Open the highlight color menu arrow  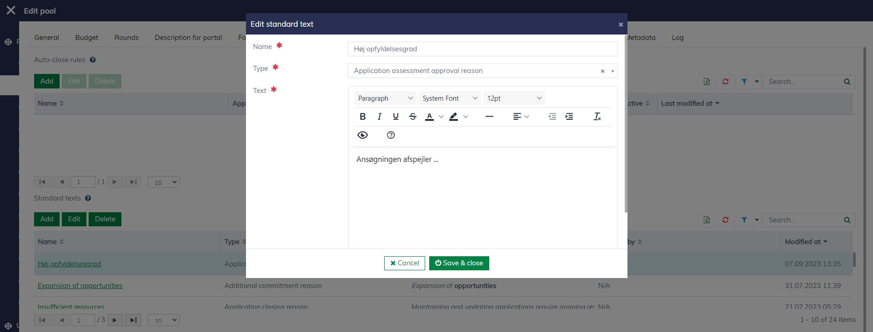(466, 117)
